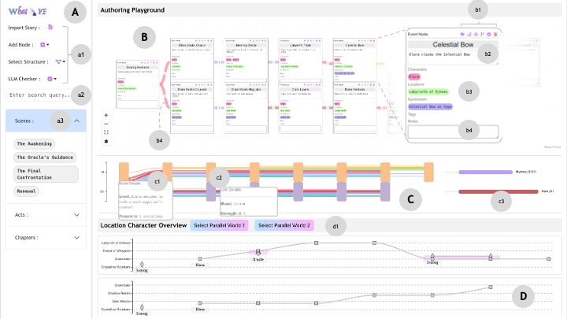Click the Location Character Overview heading

143,225
